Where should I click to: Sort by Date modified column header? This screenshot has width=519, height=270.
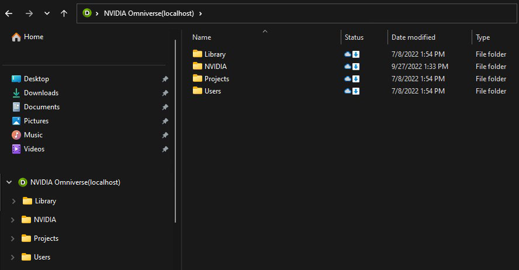pyautogui.click(x=413, y=37)
